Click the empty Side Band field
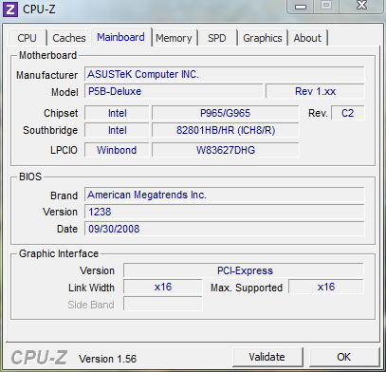 tap(163, 304)
